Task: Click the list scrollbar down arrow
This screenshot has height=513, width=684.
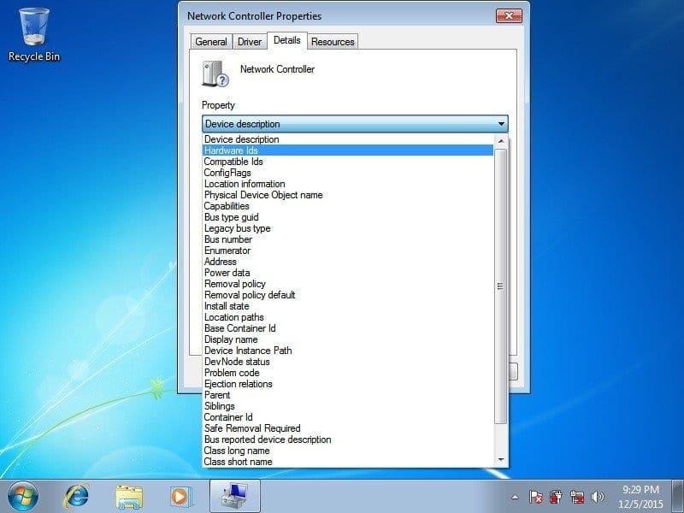Action: tap(501, 460)
